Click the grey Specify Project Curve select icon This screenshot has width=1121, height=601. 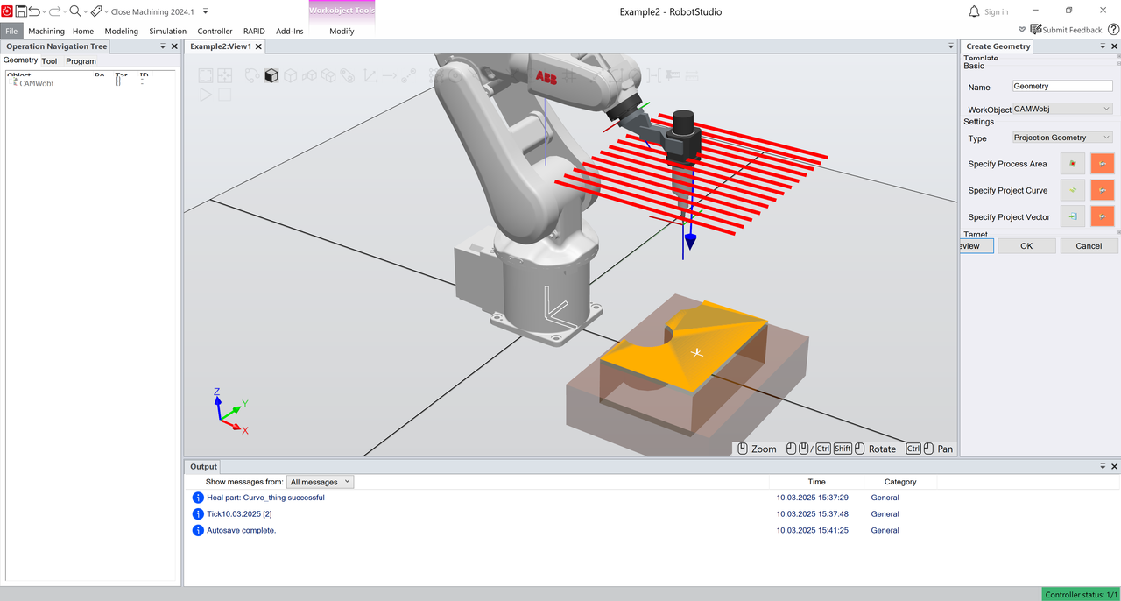click(x=1073, y=190)
